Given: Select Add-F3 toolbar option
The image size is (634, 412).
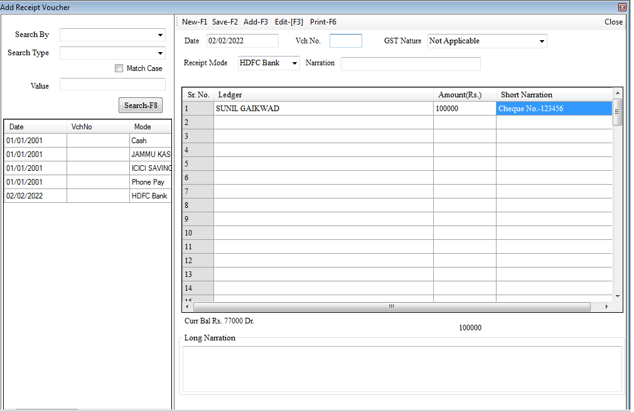Looking at the screenshot, I should click(x=255, y=22).
